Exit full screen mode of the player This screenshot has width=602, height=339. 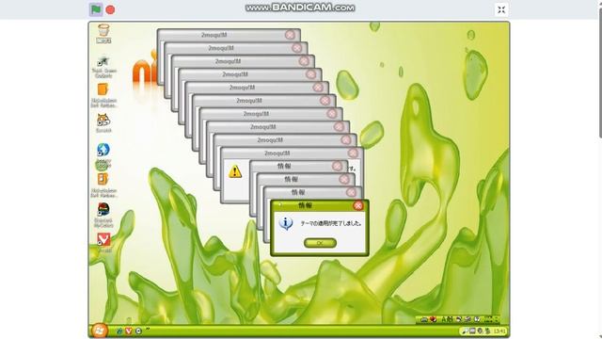coord(501,9)
